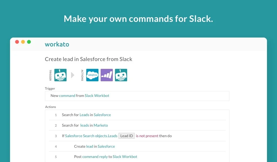Click the Salesforce link in step 1
This screenshot has height=162, width=277.
[x=102, y=115]
